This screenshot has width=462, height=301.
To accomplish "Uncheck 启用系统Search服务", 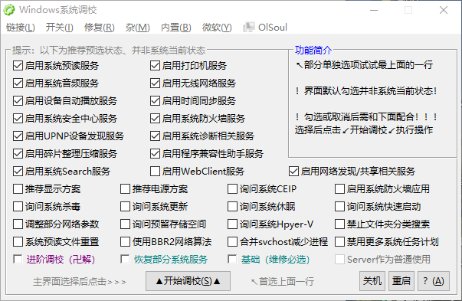I will (x=18, y=171).
